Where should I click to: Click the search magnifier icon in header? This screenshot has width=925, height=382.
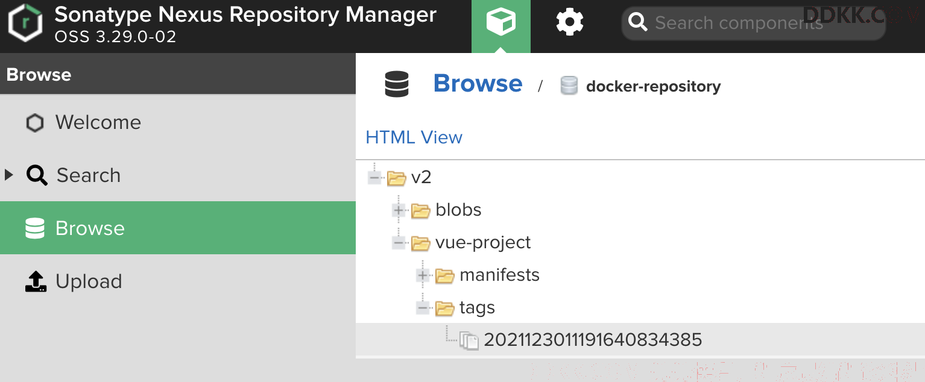click(x=637, y=23)
